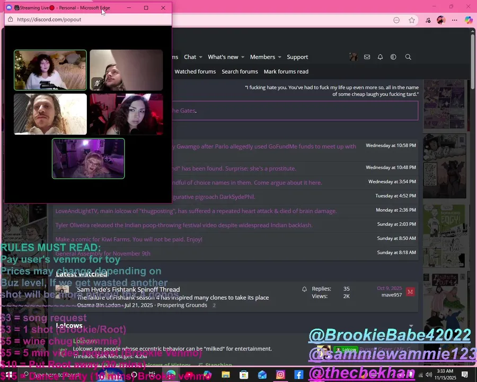Open Make a comic for Kiwi Farms thread
The height and width of the screenshot is (382, 477).
129,239
